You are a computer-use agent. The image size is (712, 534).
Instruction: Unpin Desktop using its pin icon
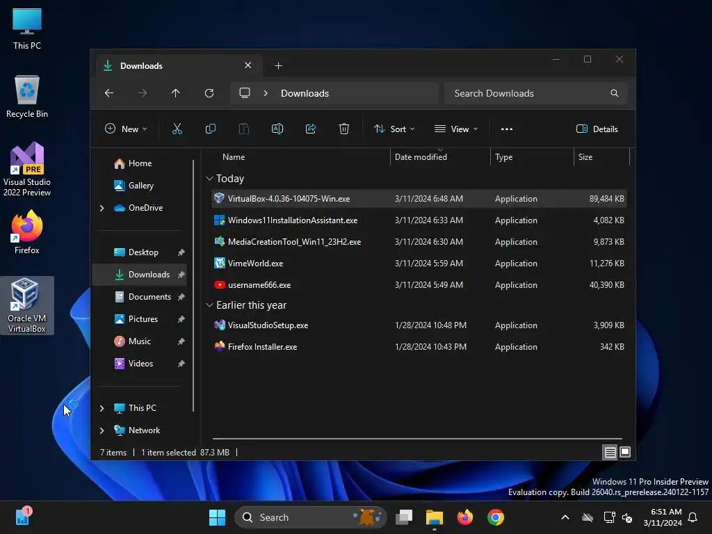[x=181, y=252]
